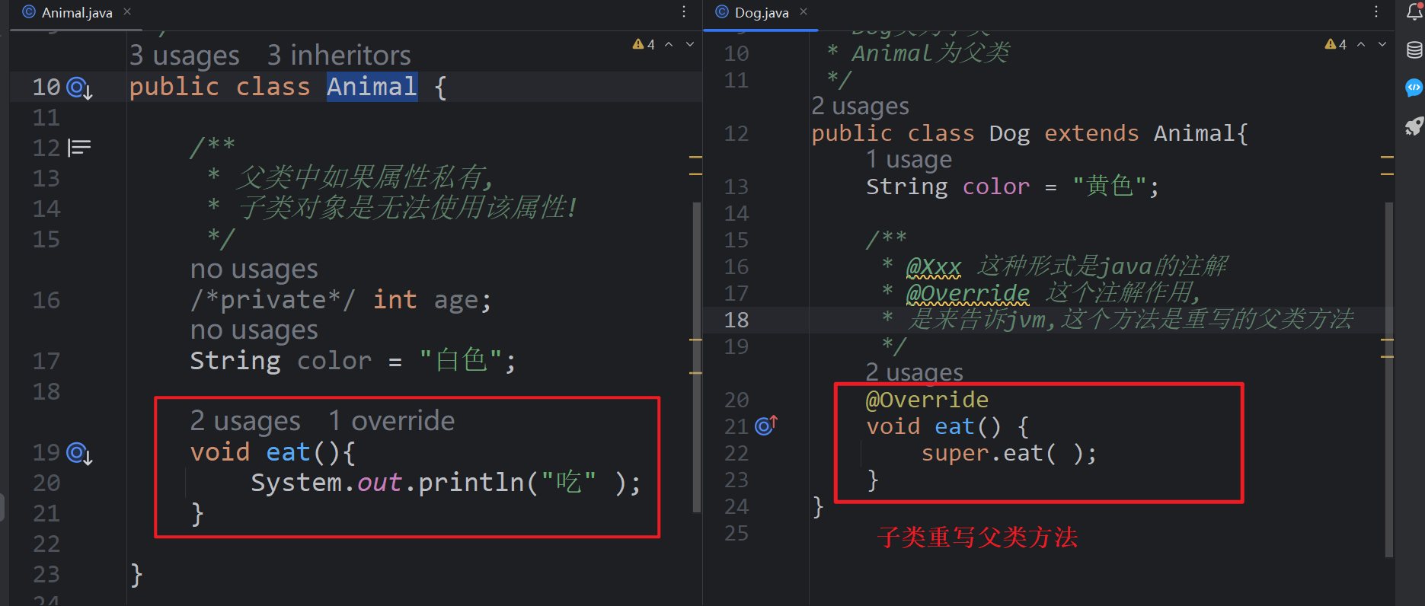Screen dimensions: 1425x606
Task: Click the @Override annotation on line 20
Action: 927,400
